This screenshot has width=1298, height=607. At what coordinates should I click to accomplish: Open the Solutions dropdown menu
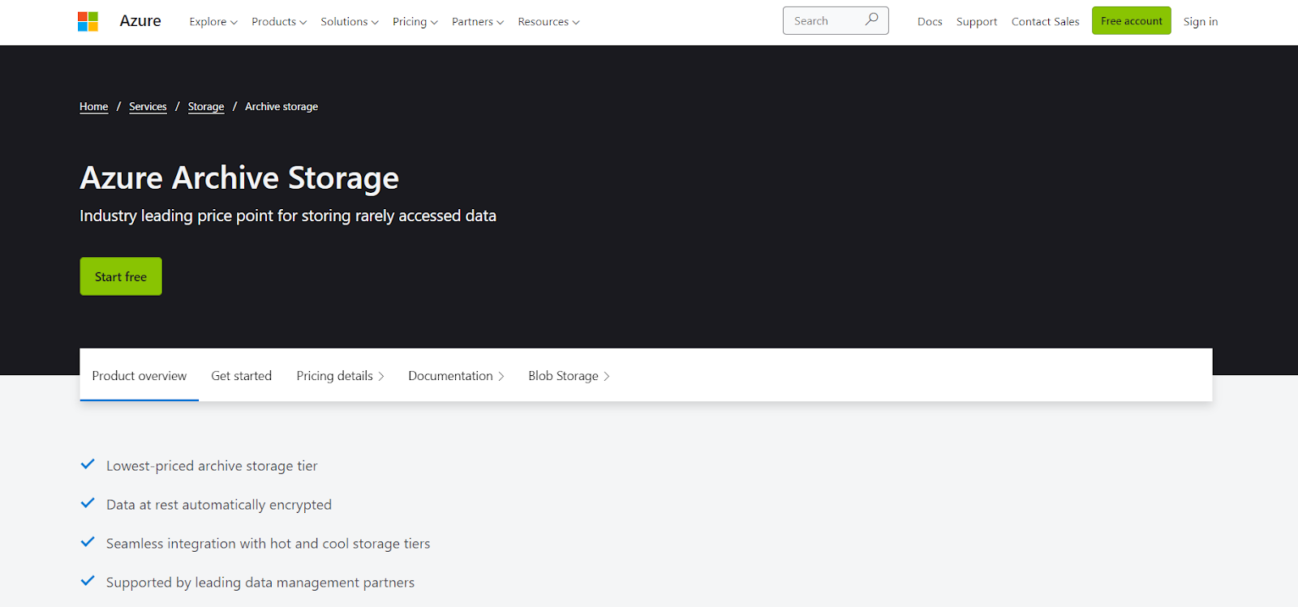(350, 22)
